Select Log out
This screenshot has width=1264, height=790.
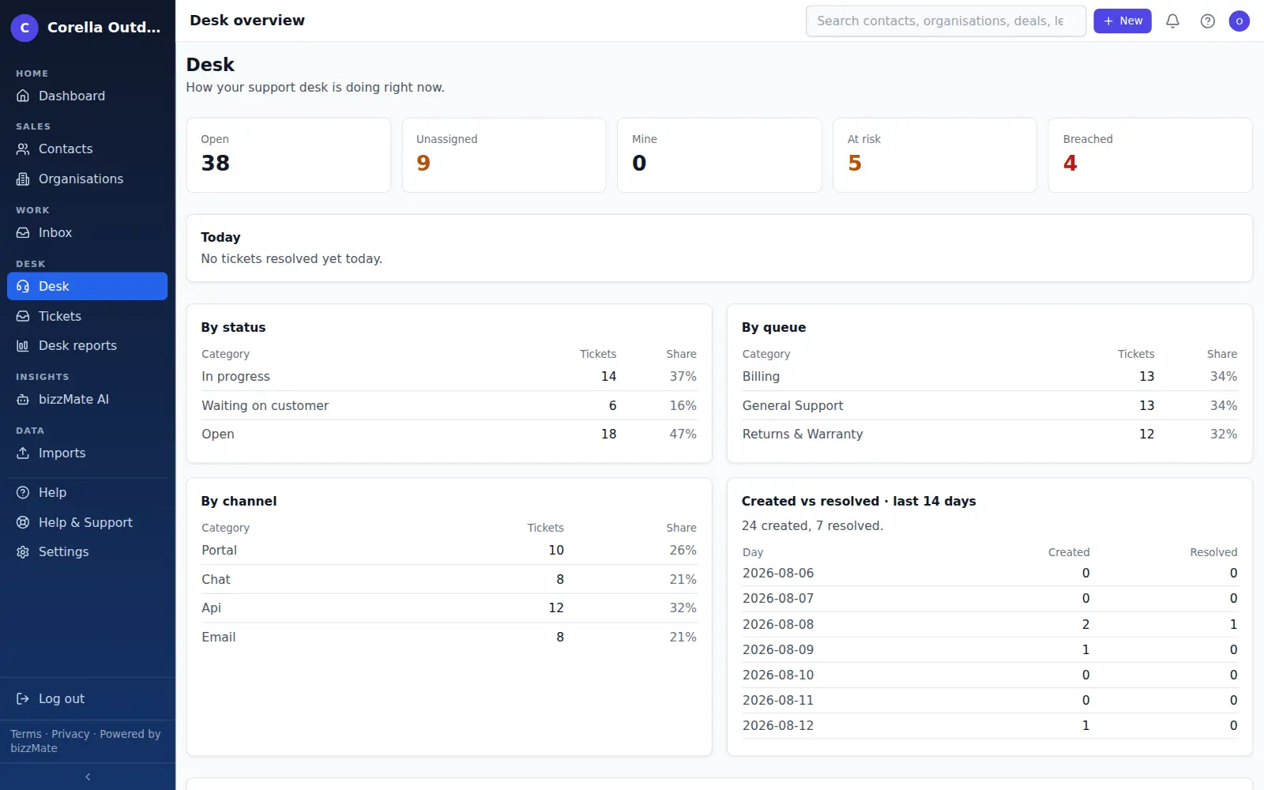pyautogui.click(x=87, y=698)
